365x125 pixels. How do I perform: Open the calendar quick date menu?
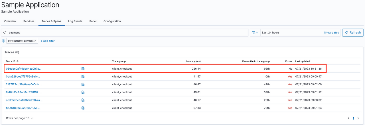click(255, 33)
